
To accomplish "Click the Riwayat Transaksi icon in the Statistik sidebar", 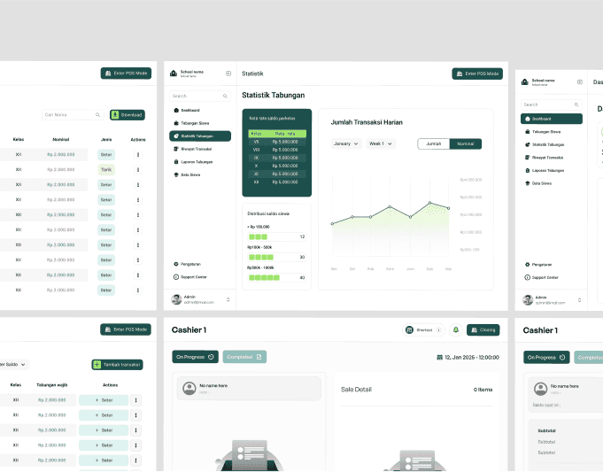I will pyautogui.click(x=176, y=149).
